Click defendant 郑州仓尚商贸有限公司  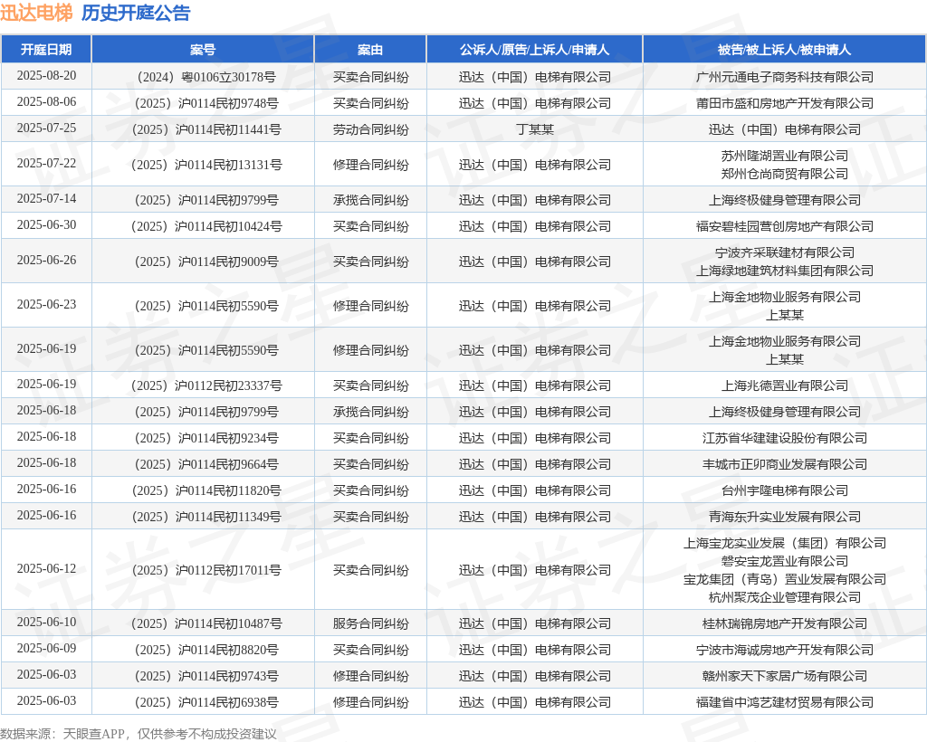click(x=785, y=174)
